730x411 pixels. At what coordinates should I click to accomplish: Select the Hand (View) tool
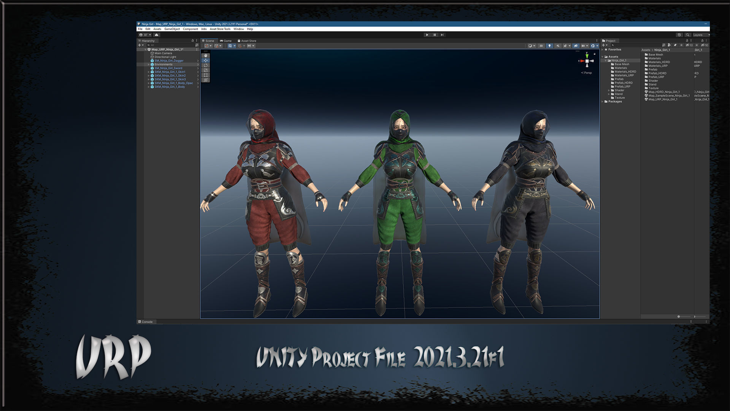(x=206, y=56)
